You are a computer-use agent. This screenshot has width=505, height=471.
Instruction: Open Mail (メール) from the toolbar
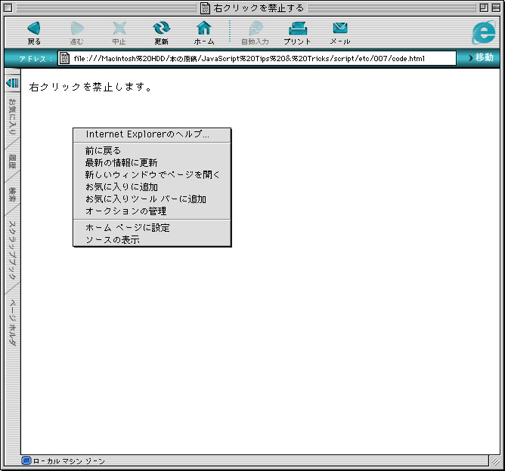340,30
